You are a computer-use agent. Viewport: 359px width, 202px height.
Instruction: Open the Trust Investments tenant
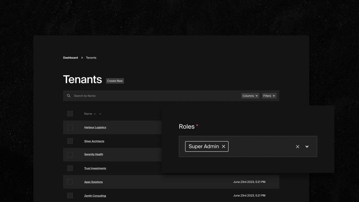[95, 168]
